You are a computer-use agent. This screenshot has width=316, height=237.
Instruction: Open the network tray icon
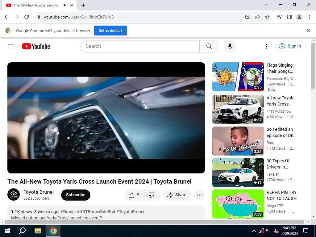(269, 231)
